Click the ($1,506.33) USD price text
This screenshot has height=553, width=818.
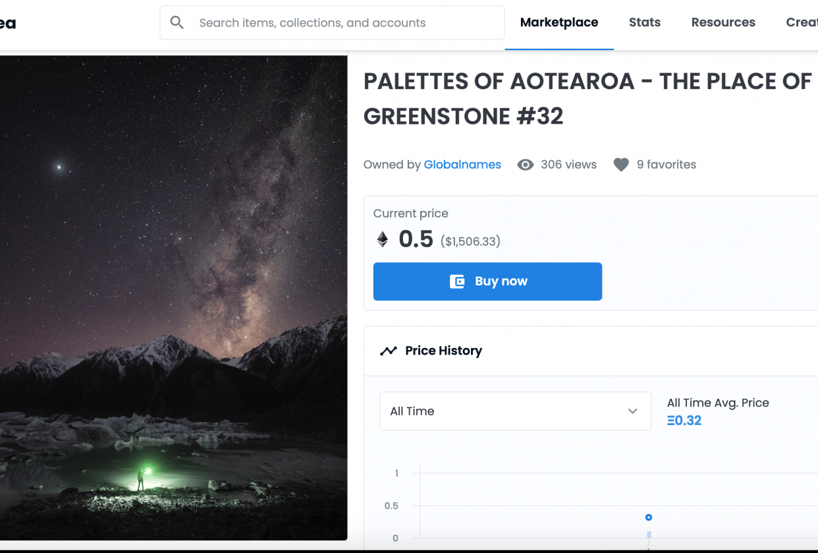(x=470, y=242)
